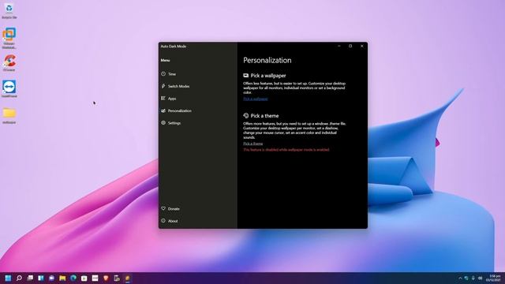Show hidden system tray icons

460,278
